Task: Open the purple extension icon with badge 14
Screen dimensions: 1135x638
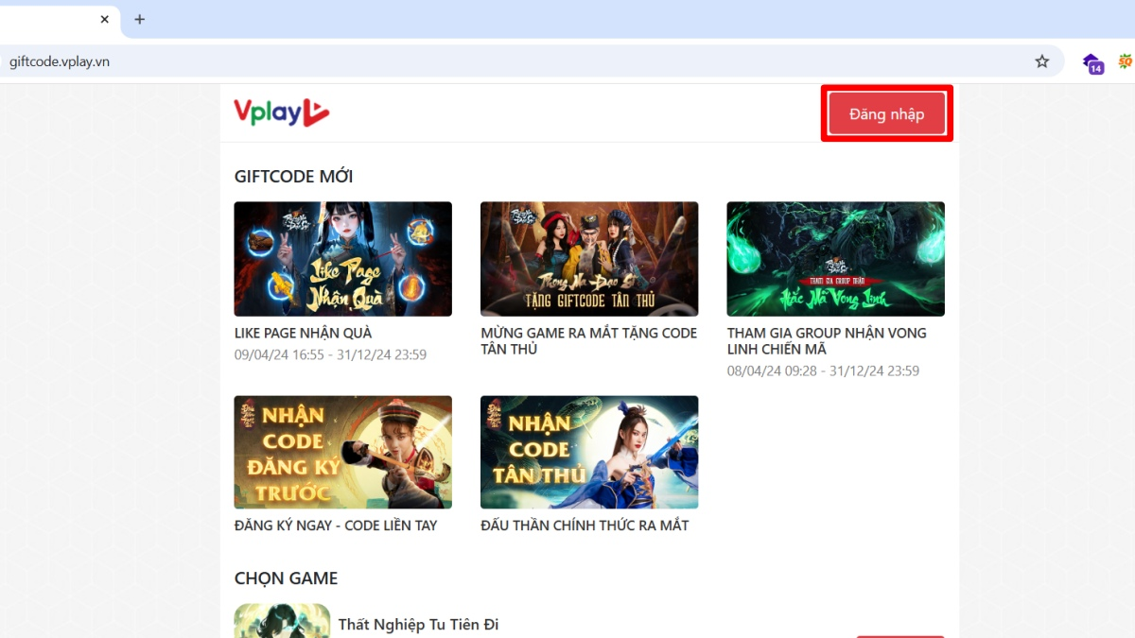Action: click(x=1092, y=63)
